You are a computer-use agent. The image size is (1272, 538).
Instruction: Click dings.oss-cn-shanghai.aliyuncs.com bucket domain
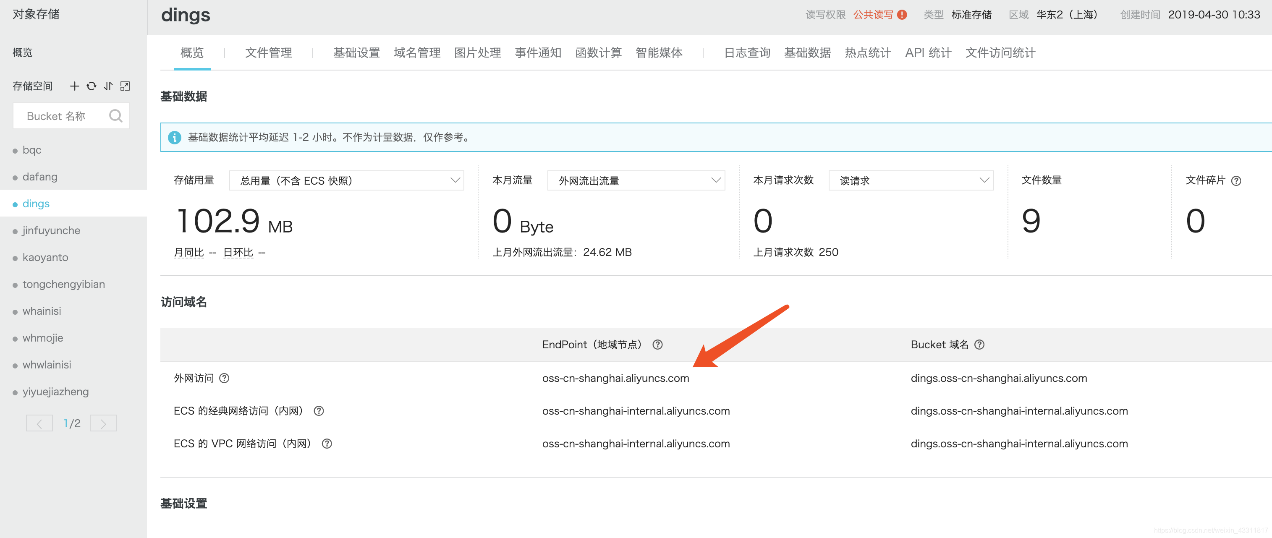(x=999, y=378)
